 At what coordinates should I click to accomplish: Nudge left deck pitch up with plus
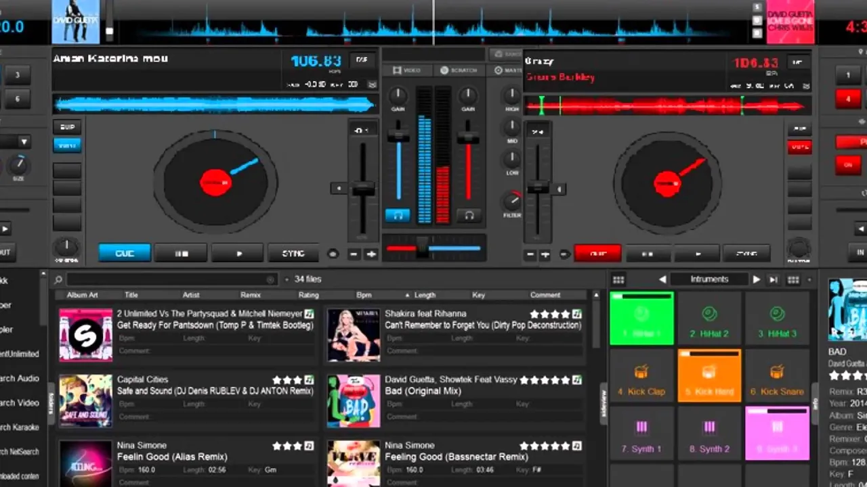pyautogui.click(x=371, y=254)
